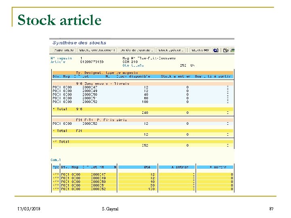Viewport: 291px width, 218px height.
Task: Click the 'Unités de quantité...' button
Action: (x=137, y=50)
